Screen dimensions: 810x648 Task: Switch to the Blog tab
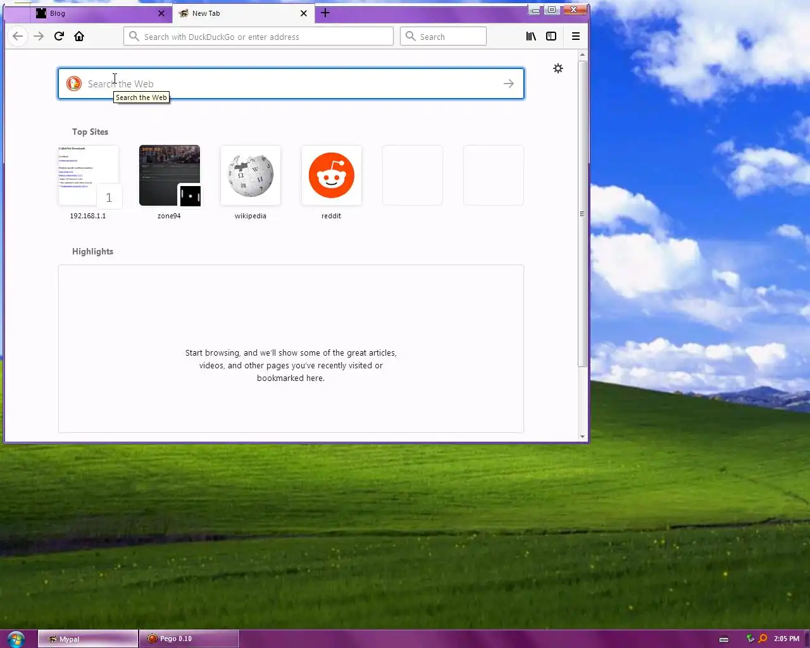101,13
